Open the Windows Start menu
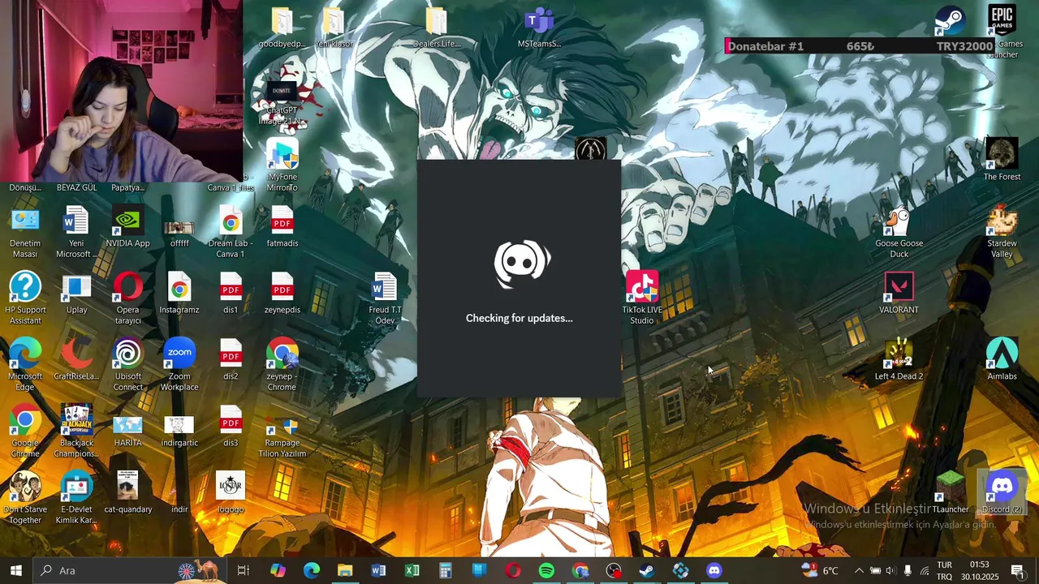 (x=15, y=570)
